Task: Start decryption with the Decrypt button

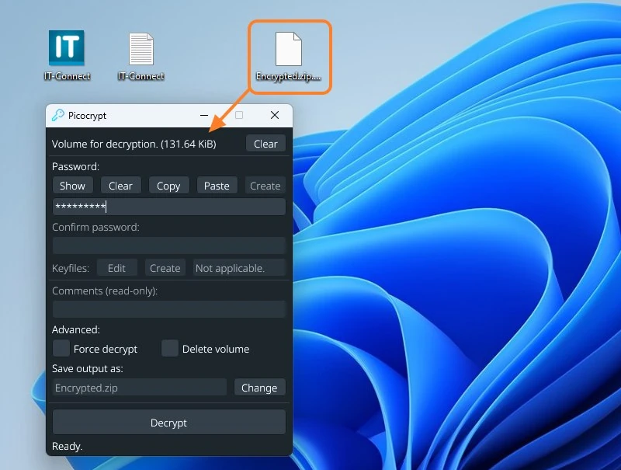Action: [x=169, y=422]
